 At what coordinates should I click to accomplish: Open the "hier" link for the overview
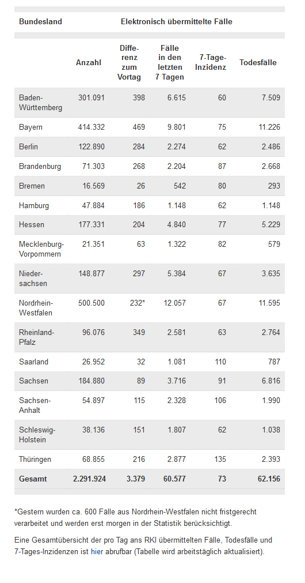point(97,551)
